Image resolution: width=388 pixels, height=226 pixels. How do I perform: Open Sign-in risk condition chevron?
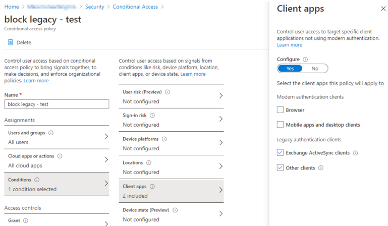click(x=221, y=119)
